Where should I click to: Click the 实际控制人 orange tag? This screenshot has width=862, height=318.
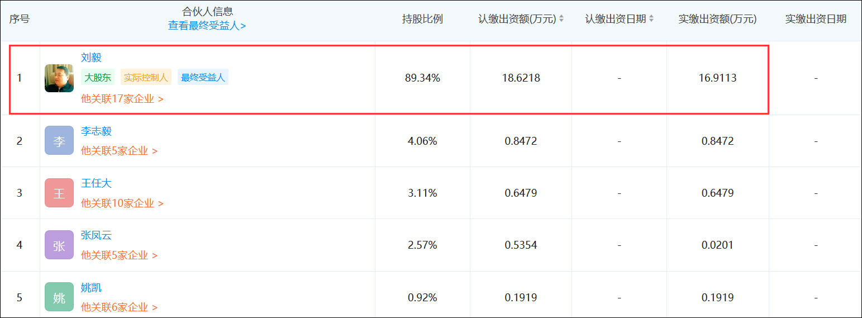pyautogui.click(x=146, y=78)
